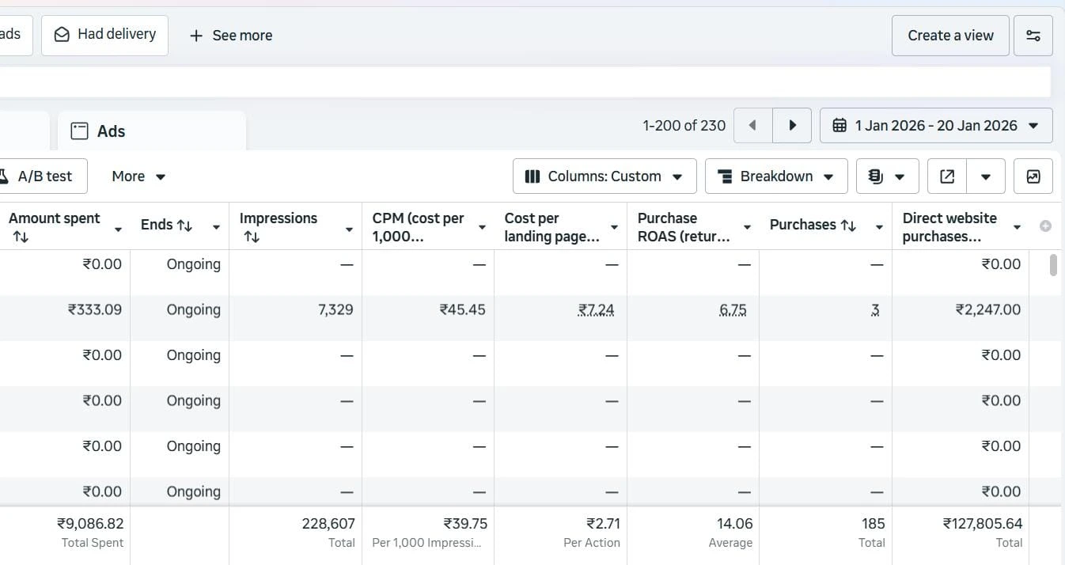Go to next page of results
This screenshot has width=1065, height=565.
pyautogui.click(x=792, y=126)
